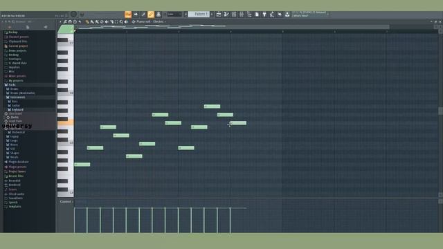This screenshot has height=249, width=443.
Task: Open the Recent files folder
Action: pyautogui.click(x=16, y=176)
